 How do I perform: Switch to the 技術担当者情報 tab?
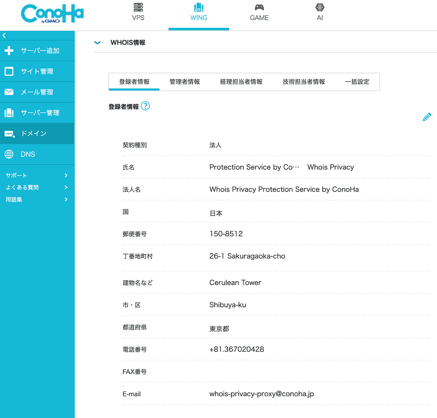point(304,82)
